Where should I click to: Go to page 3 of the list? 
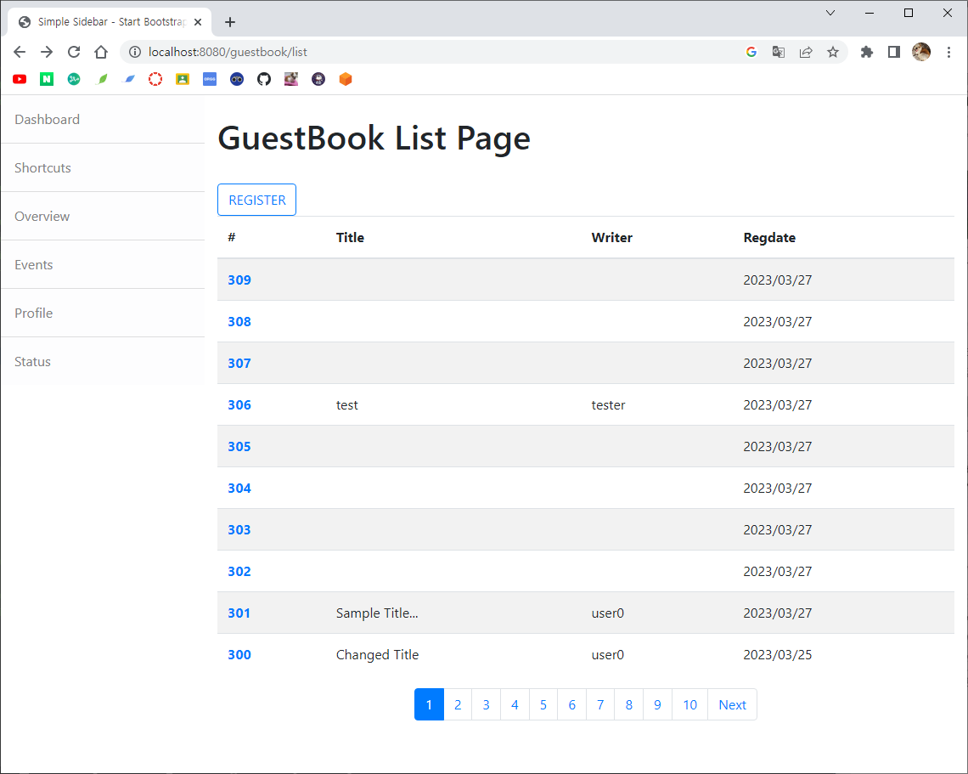click(487, 705)
